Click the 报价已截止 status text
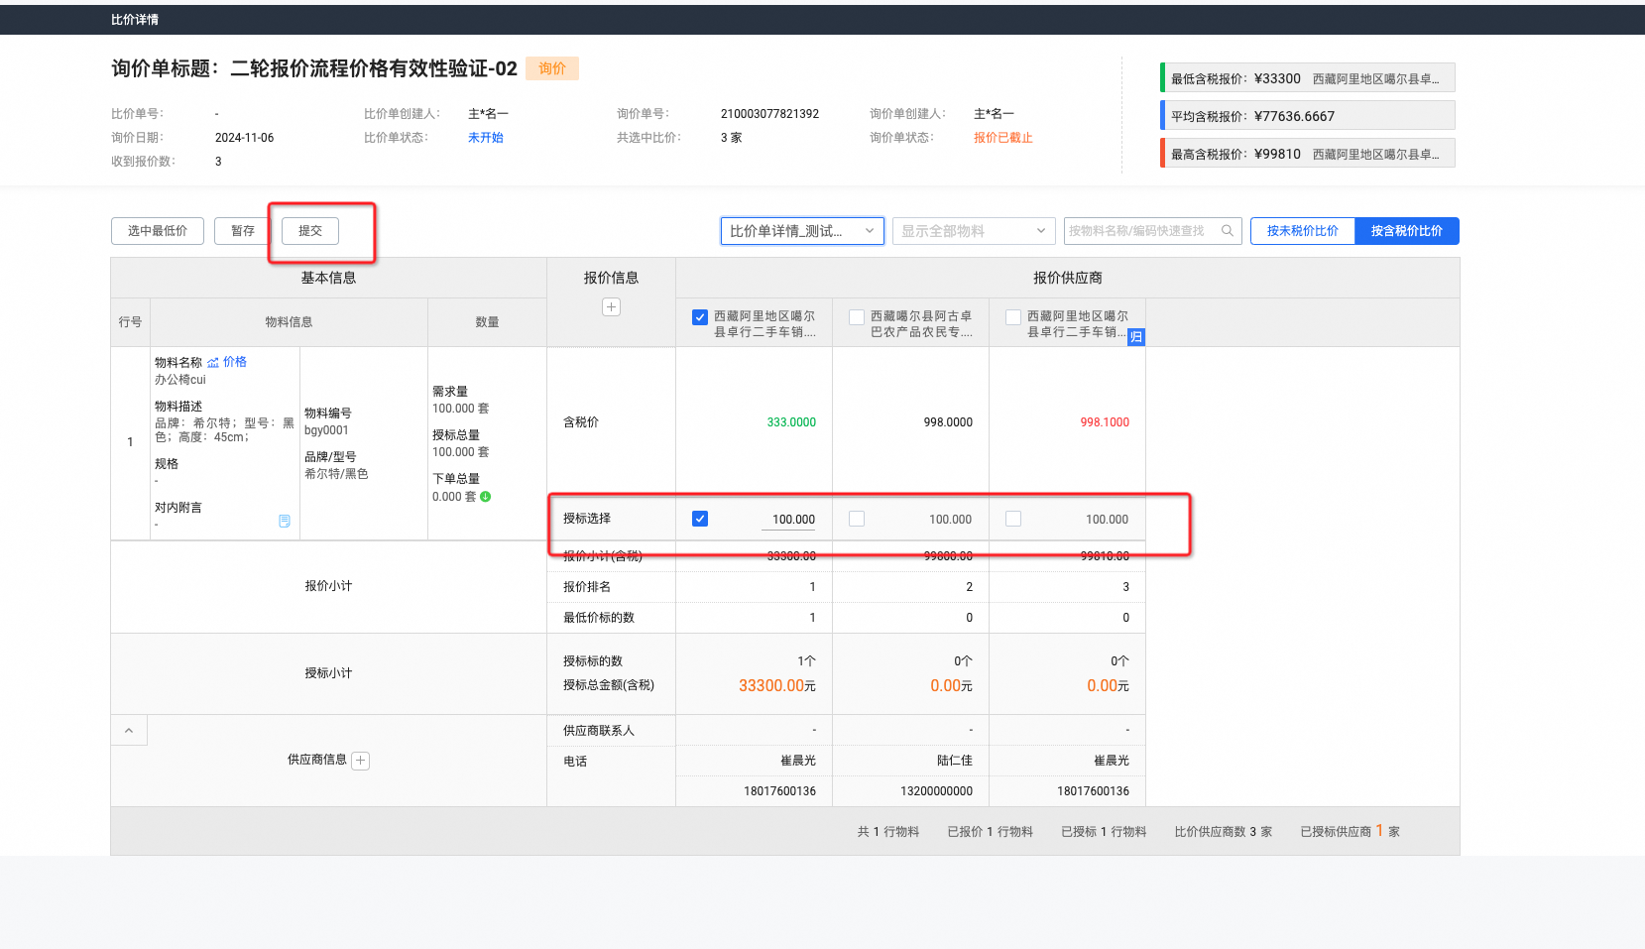 pos(1003,138)
